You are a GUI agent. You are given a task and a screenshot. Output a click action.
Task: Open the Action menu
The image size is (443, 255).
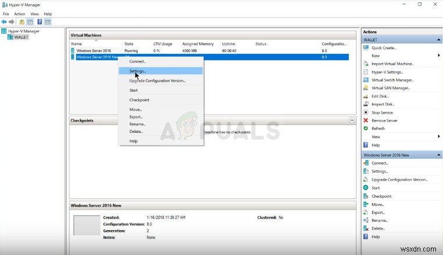click(20, 14)
